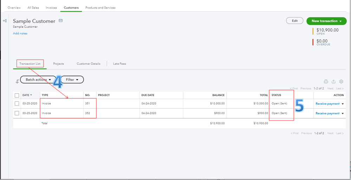Toggle the select-all checkbox in table header
This screenshot has height=180, width=351.
[x=17, y=95]
